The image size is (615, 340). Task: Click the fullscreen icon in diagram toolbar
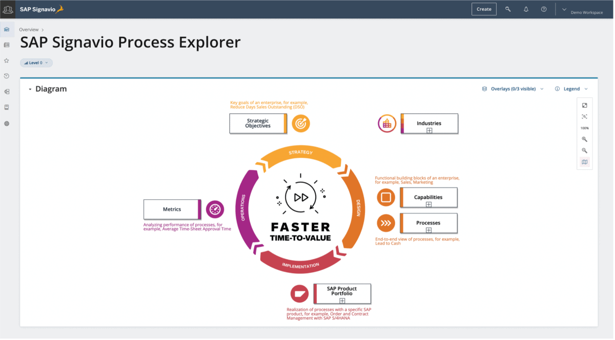585,105
